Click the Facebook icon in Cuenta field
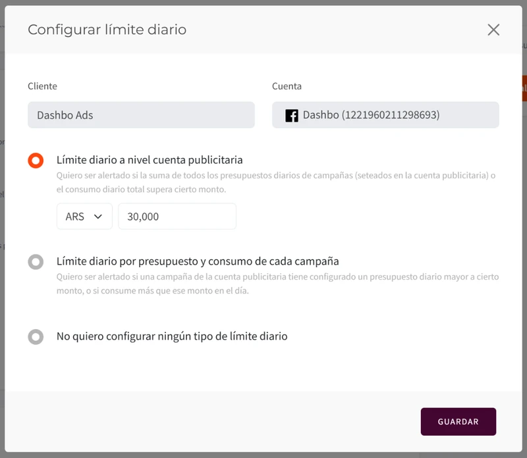Image resolution: width=527 pixels, height=458 pixels. (291, 116)
